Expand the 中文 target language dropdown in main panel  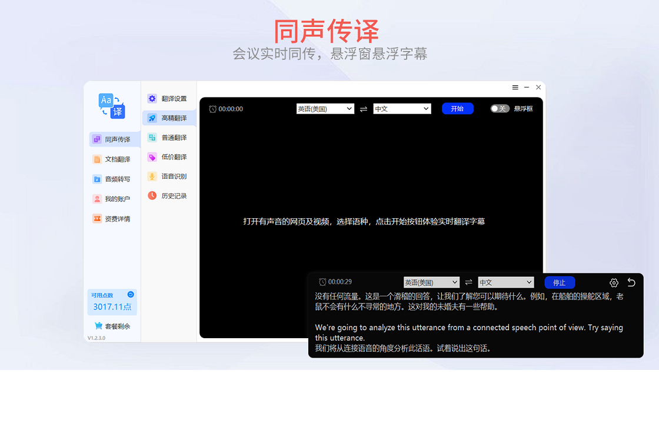[402, 109]
